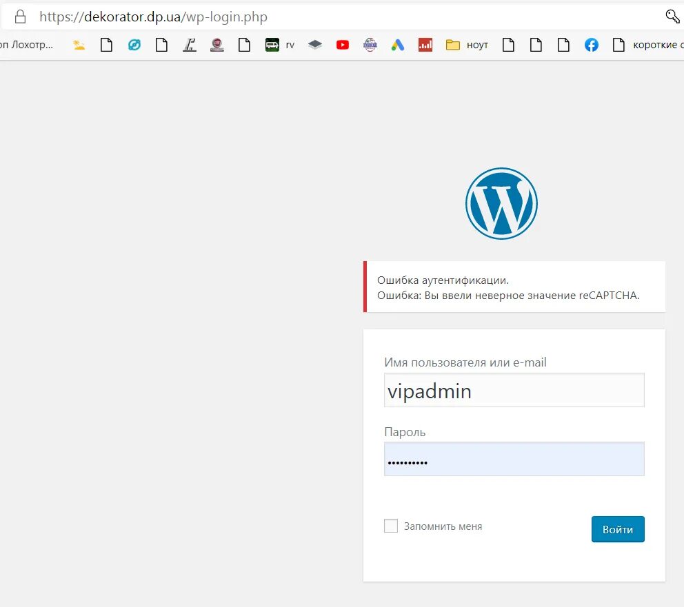This screenshot has height=607, width=684.
Task: Tick the Запомнить меня checkbox
Action: 391,526
